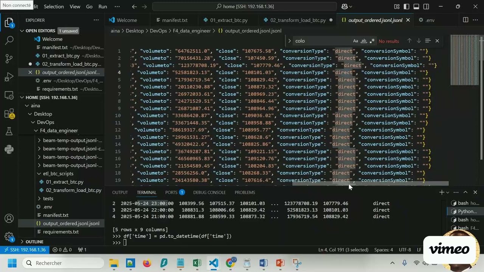Screen dimensions: 484x272
Task: Click the UTF-8 encoding status item
Action: [x=405, y=250]
